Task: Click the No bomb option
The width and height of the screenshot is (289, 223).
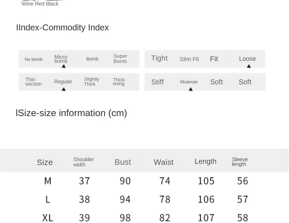Action: click(34, 59)
